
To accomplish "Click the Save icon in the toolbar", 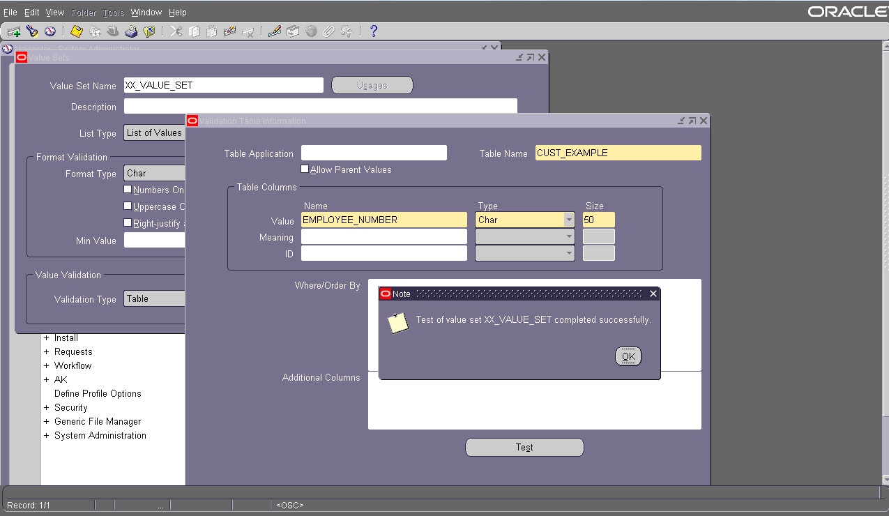I will click(x=75, y=31).
